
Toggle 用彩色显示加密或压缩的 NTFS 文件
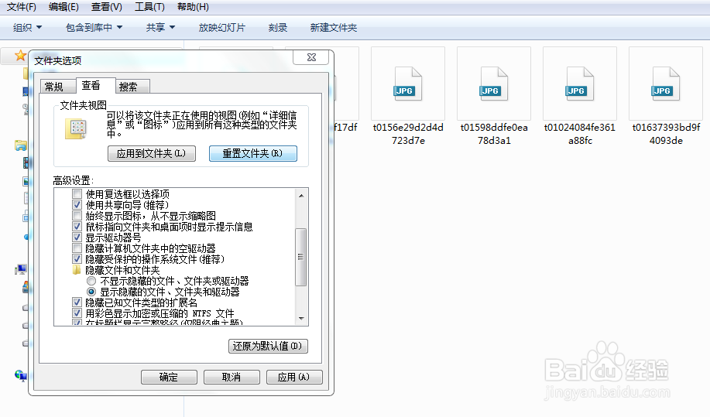click(77, 313)
